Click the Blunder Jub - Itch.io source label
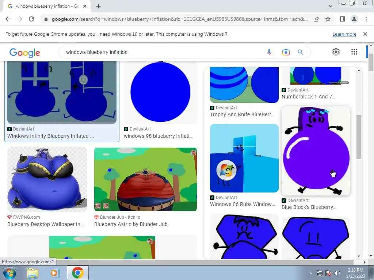The image size is (374, 280). point(120,217)
